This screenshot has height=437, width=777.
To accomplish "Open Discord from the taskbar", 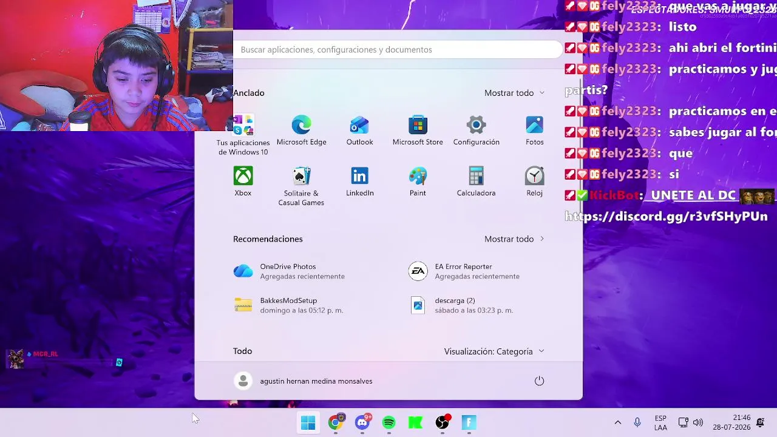I will coord(362,422).
